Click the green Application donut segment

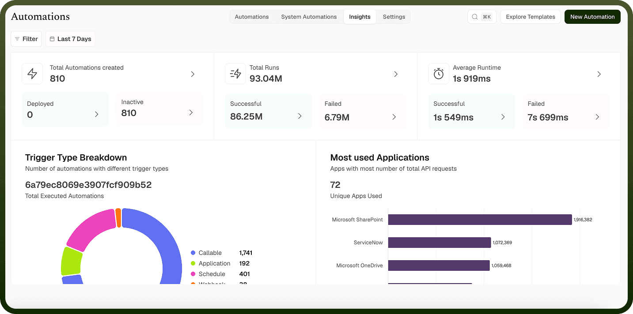71,261
